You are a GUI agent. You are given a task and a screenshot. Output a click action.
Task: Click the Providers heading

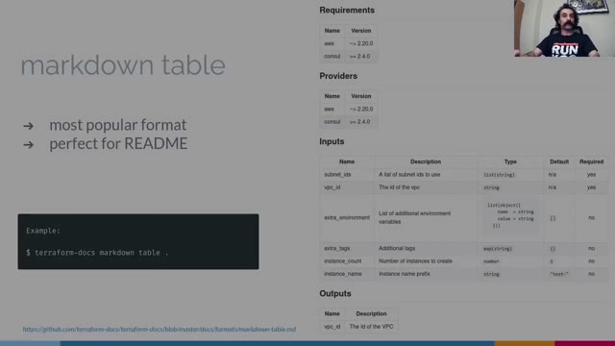338,76
